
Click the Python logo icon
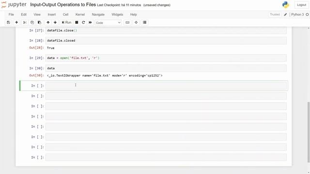pyautogui.click(x=285, y=5)
